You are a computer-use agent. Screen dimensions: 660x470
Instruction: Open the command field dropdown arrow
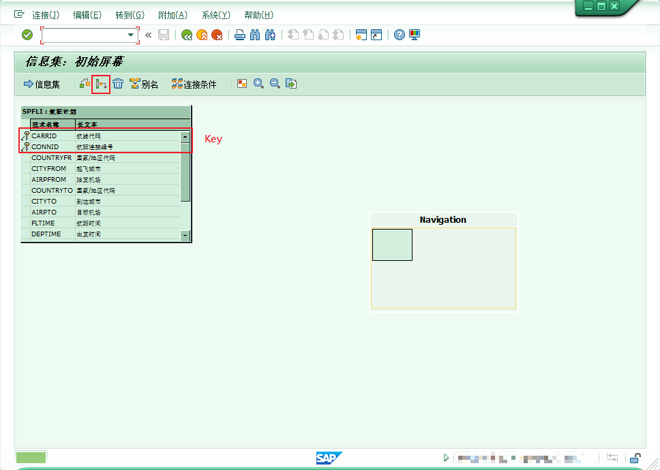click(x=131, y=35)
